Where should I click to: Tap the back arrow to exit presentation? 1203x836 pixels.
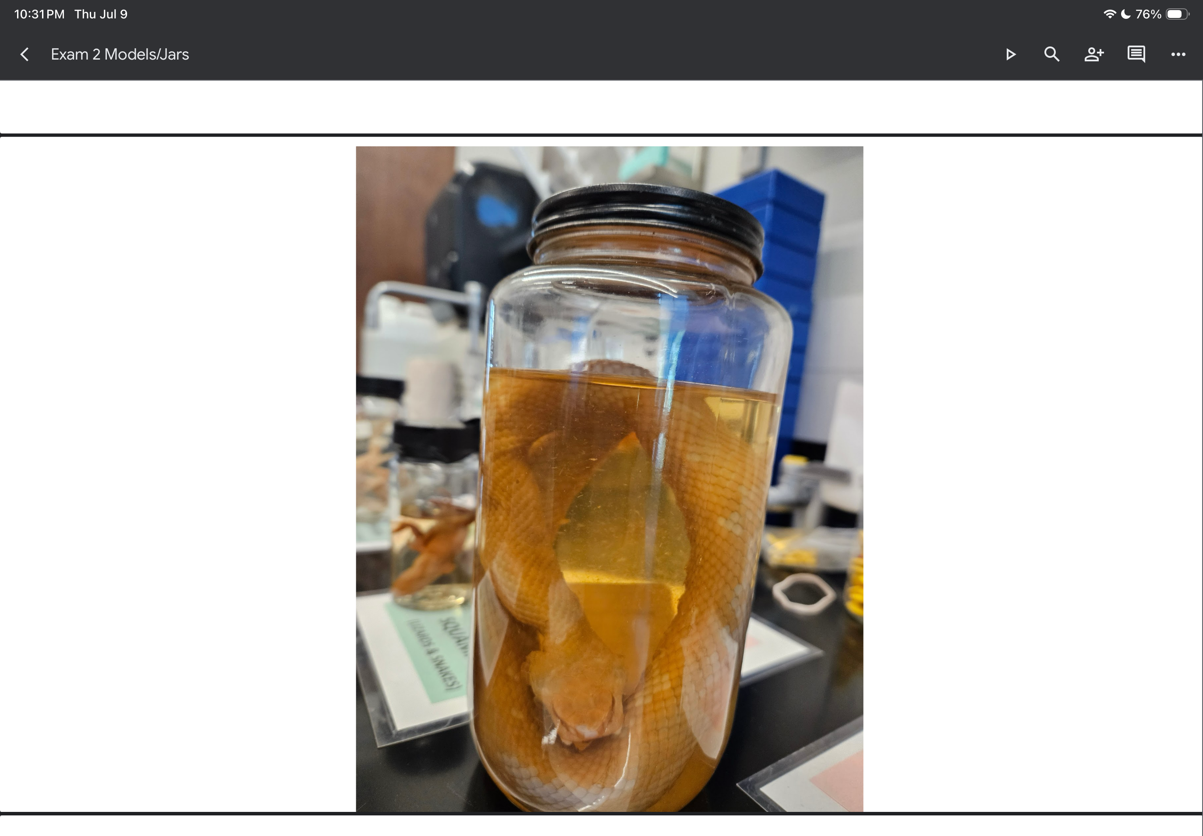tap(24, 54)
